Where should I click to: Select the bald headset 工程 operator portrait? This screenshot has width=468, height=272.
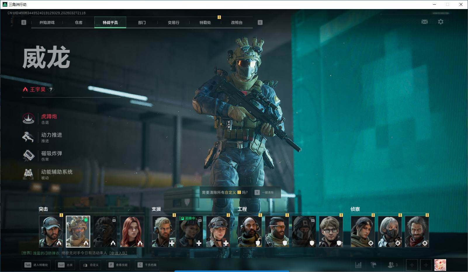tap(250, 232)
